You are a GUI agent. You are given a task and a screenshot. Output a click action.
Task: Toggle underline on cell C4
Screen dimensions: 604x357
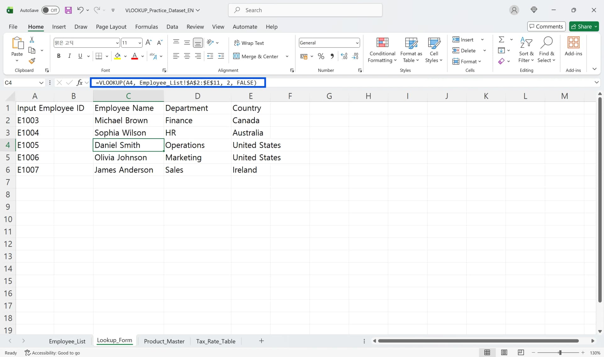[80, 56]
